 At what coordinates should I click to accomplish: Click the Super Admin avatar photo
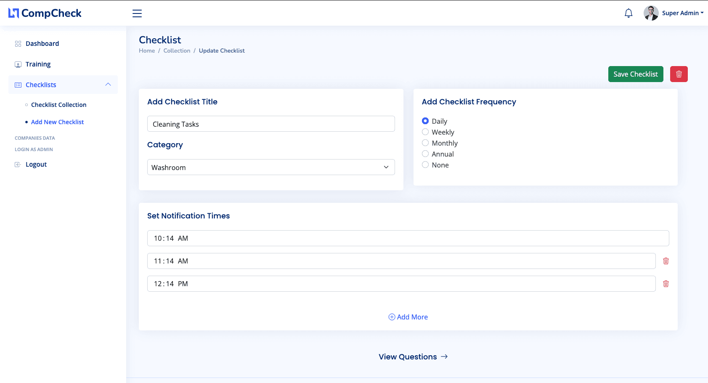point(651,13)
